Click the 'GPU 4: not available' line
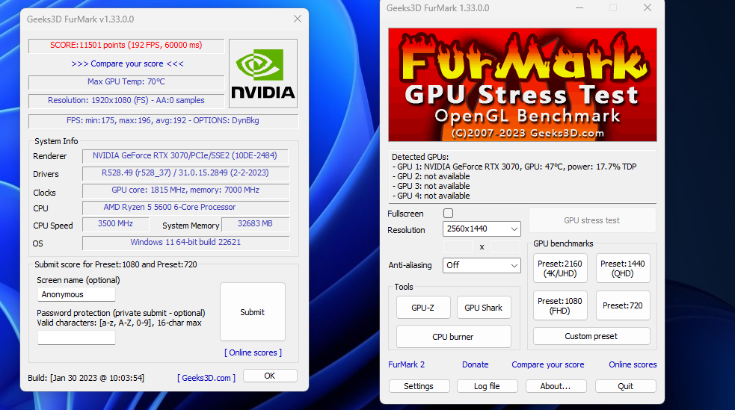 (x=431, y=196)
